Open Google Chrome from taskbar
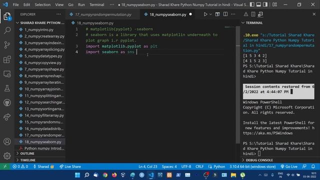The width and height of the screenshot is (320, 180). coord(105,175)
